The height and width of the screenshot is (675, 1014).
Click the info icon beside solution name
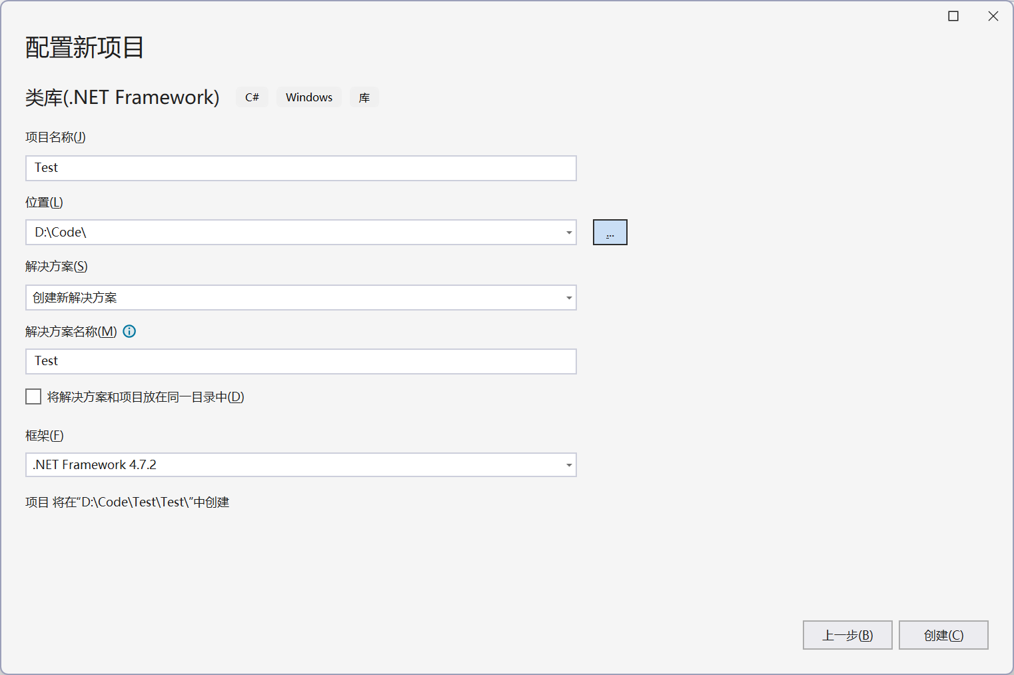129,331
